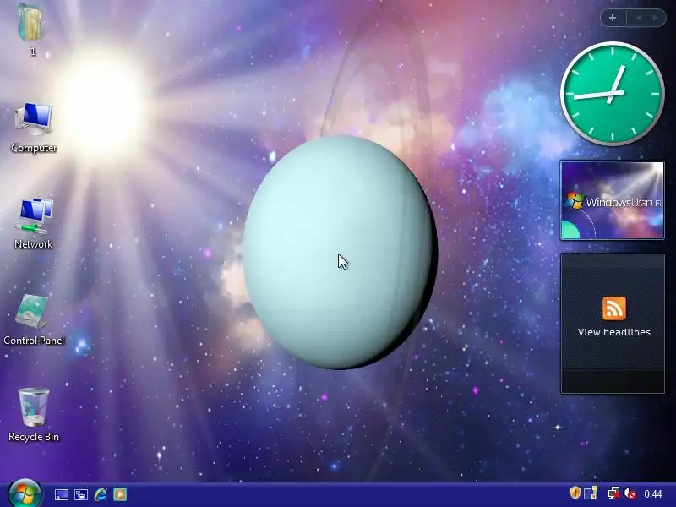This screenshot has width=676, height=507.
Task: Click the network disconnected tray icon
Action: tap(614, 493)
